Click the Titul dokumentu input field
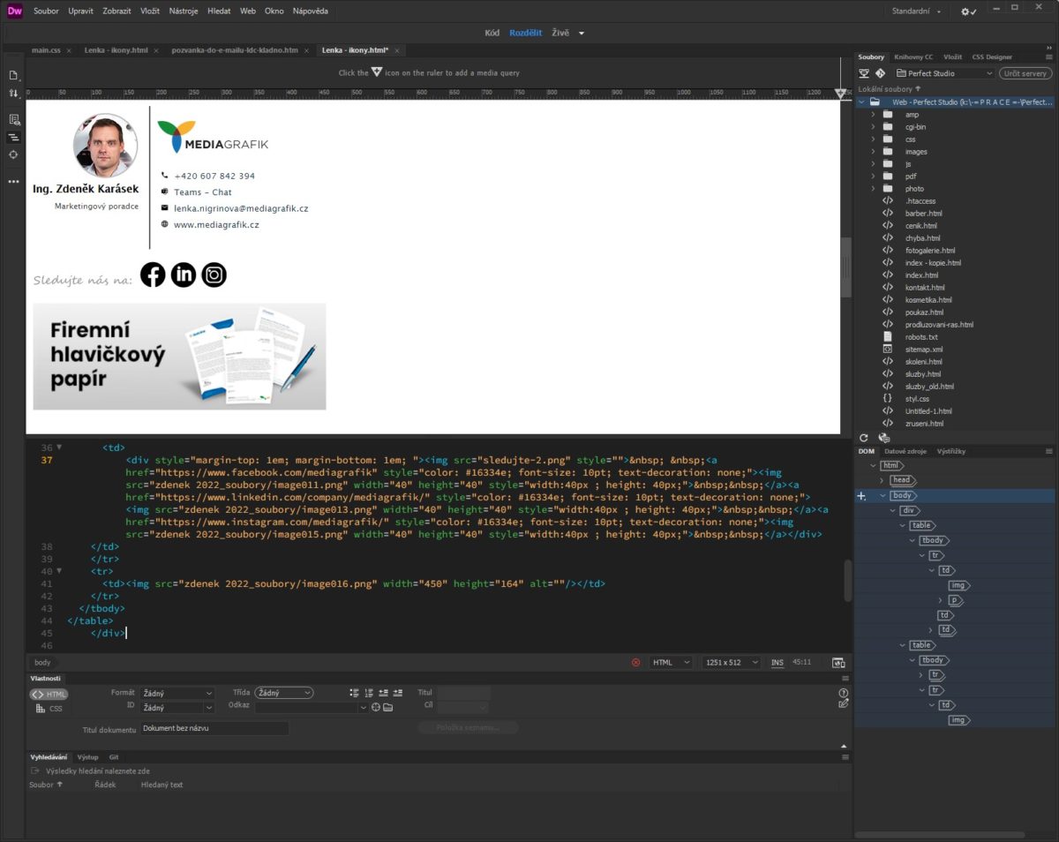The image size is (1059, 842). pyautogui.click(x=214, y=729)
